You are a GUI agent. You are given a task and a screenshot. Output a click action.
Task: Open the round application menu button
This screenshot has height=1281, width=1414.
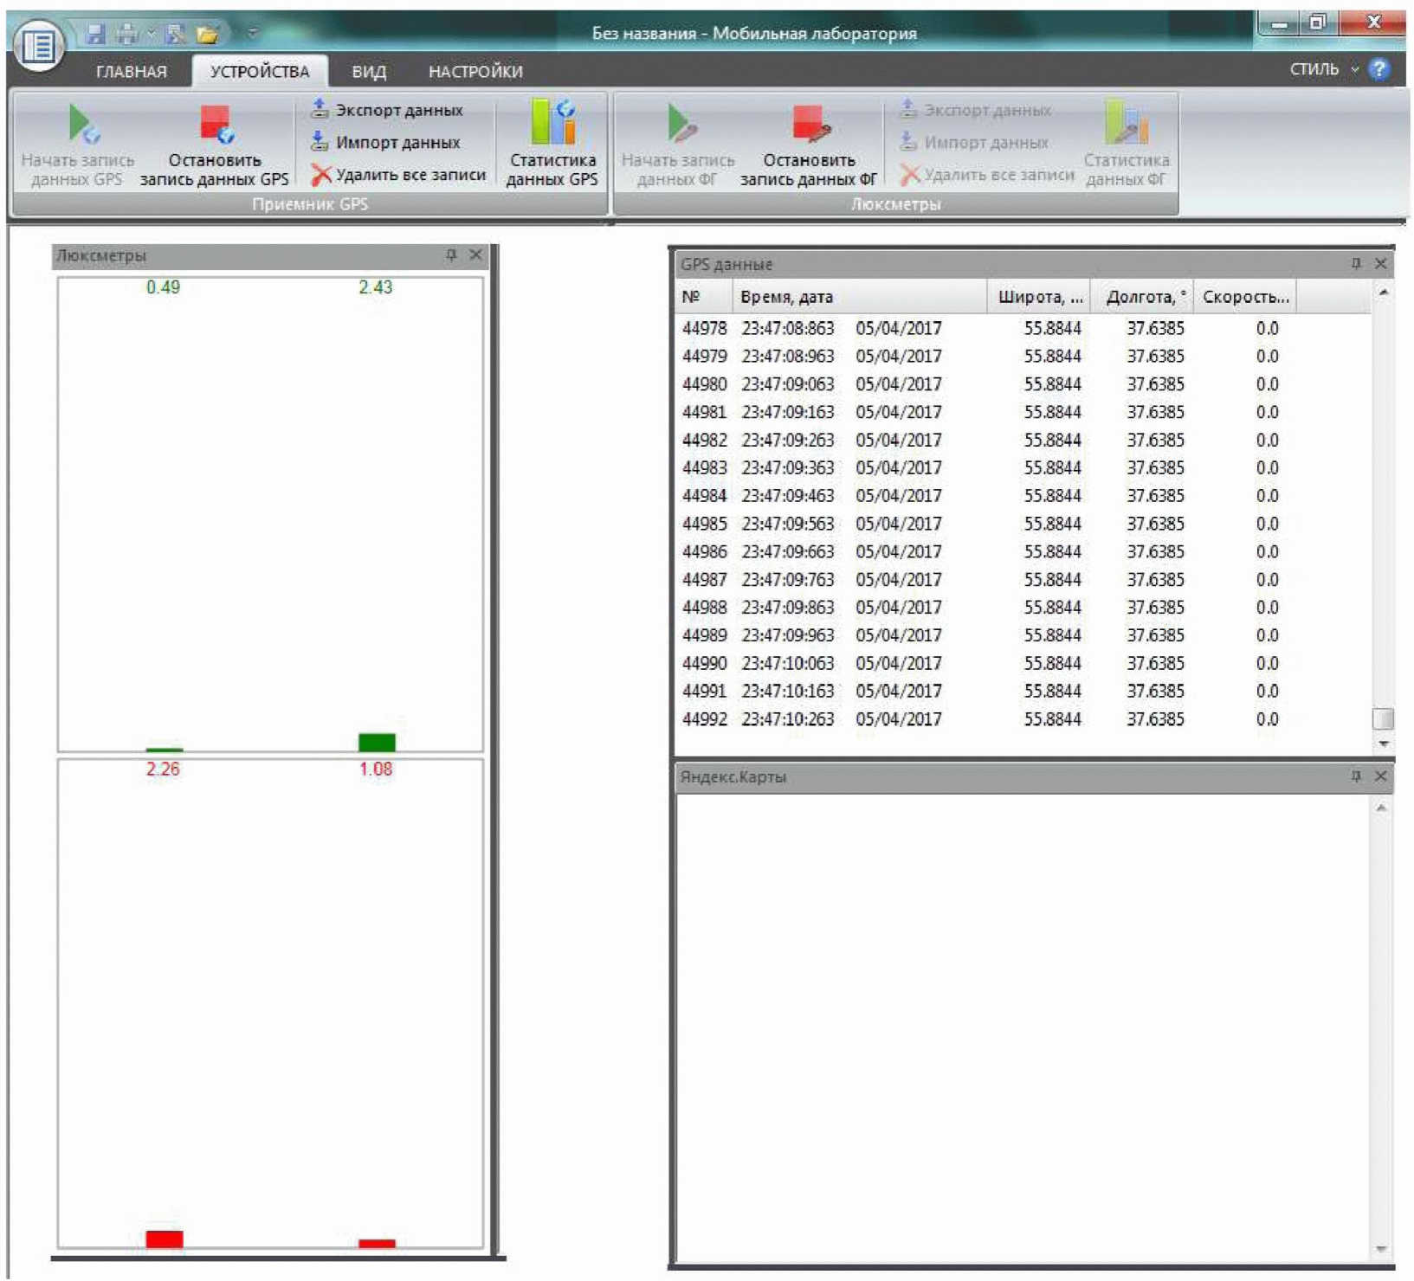click(x=39, y=45)
